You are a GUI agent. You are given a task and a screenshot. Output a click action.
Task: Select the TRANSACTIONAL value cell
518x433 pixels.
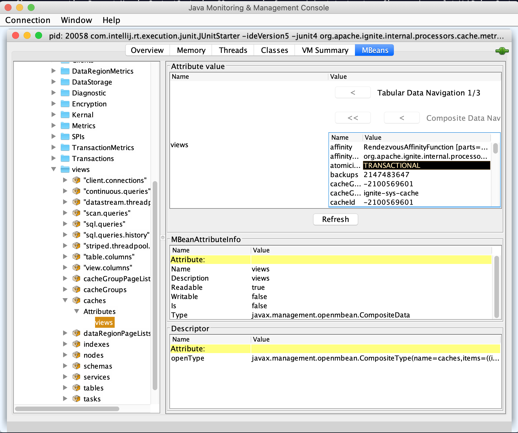[426, 165]
